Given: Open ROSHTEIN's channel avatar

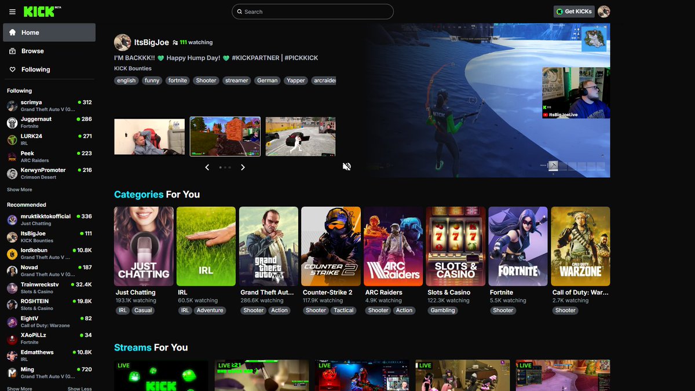Looking at the screenshot, I should click(x=12, y=305).
